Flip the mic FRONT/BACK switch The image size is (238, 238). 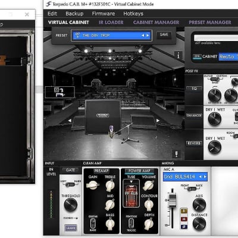192,189
